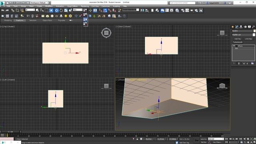Click the Undo arrow in main toolbar
Image resolution: width=256 pixels, height=144 pixels.
tap(3, 10)
